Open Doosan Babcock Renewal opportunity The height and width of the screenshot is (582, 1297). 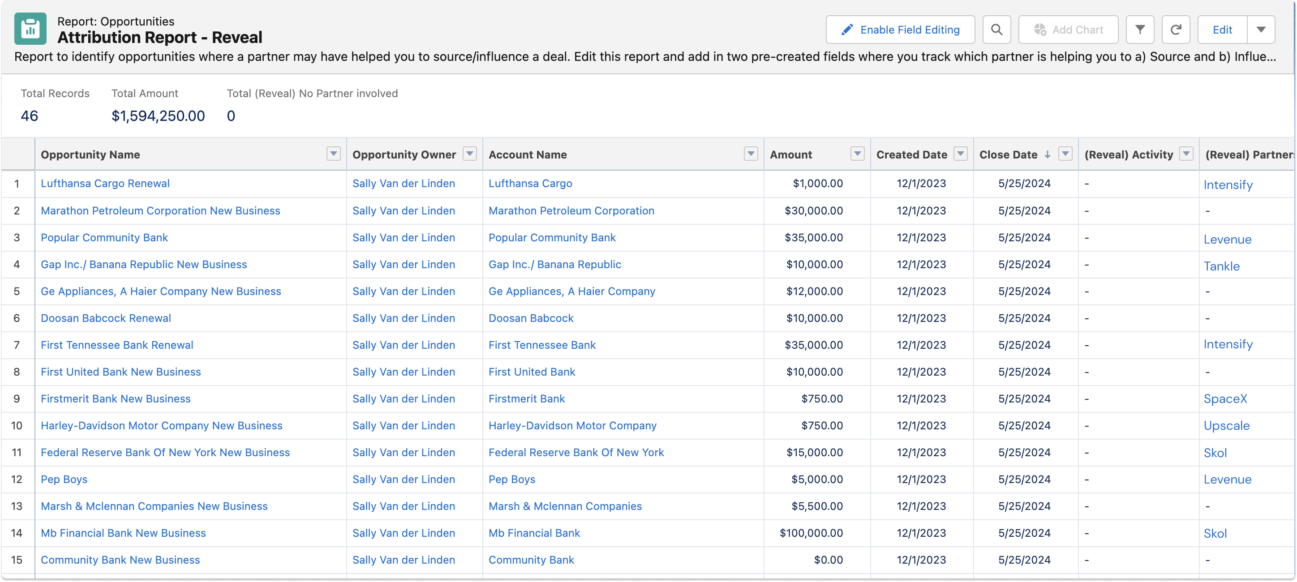click(x=106, y=318)
